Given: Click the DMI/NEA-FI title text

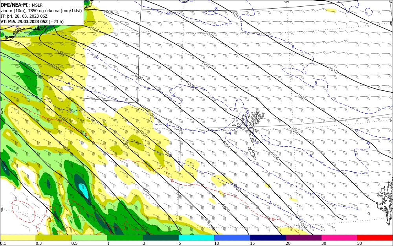Looking at the screenshot, I should [14, 4].
